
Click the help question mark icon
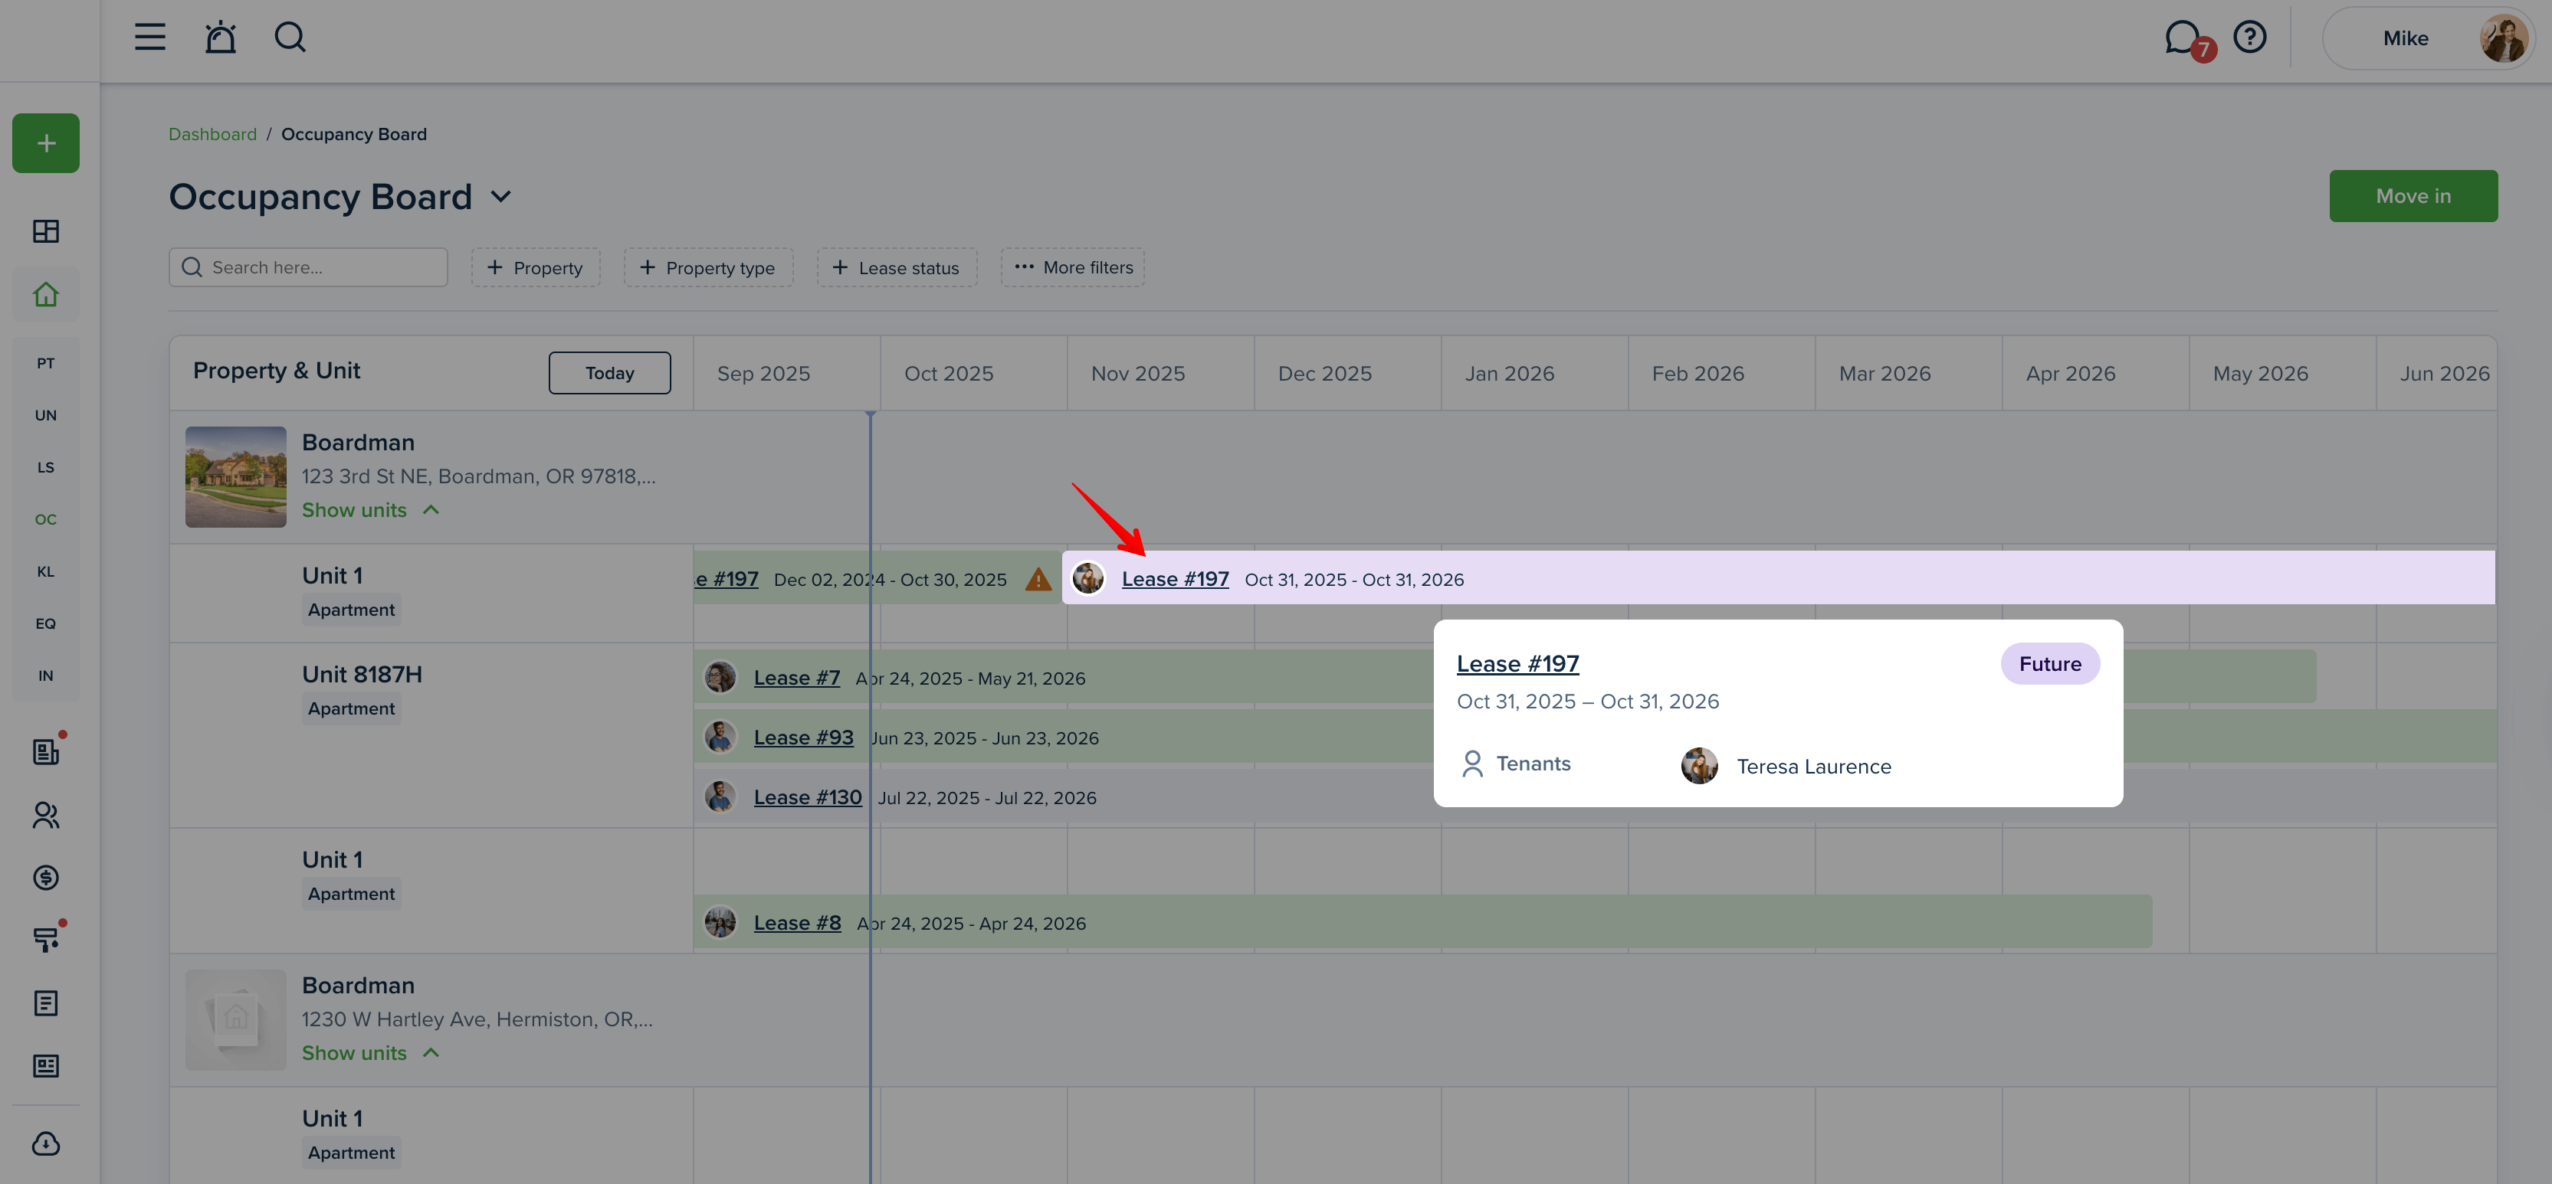(2250, 38)
